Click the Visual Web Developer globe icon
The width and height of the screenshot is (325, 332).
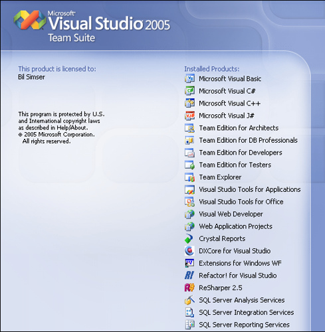point(189,214)
